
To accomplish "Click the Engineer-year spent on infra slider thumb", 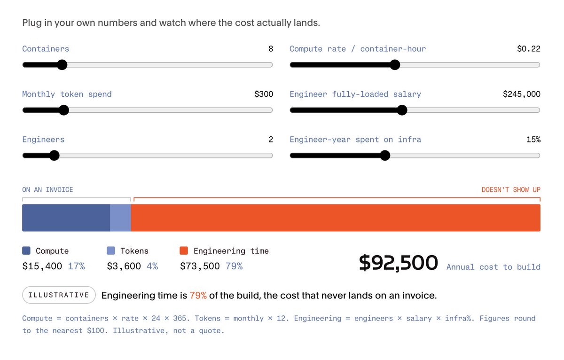I will click(x=385, y=156).
